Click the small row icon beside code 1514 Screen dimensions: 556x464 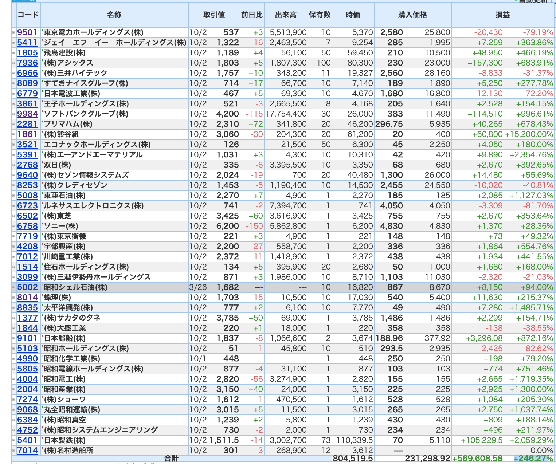[x=14, y=267]
